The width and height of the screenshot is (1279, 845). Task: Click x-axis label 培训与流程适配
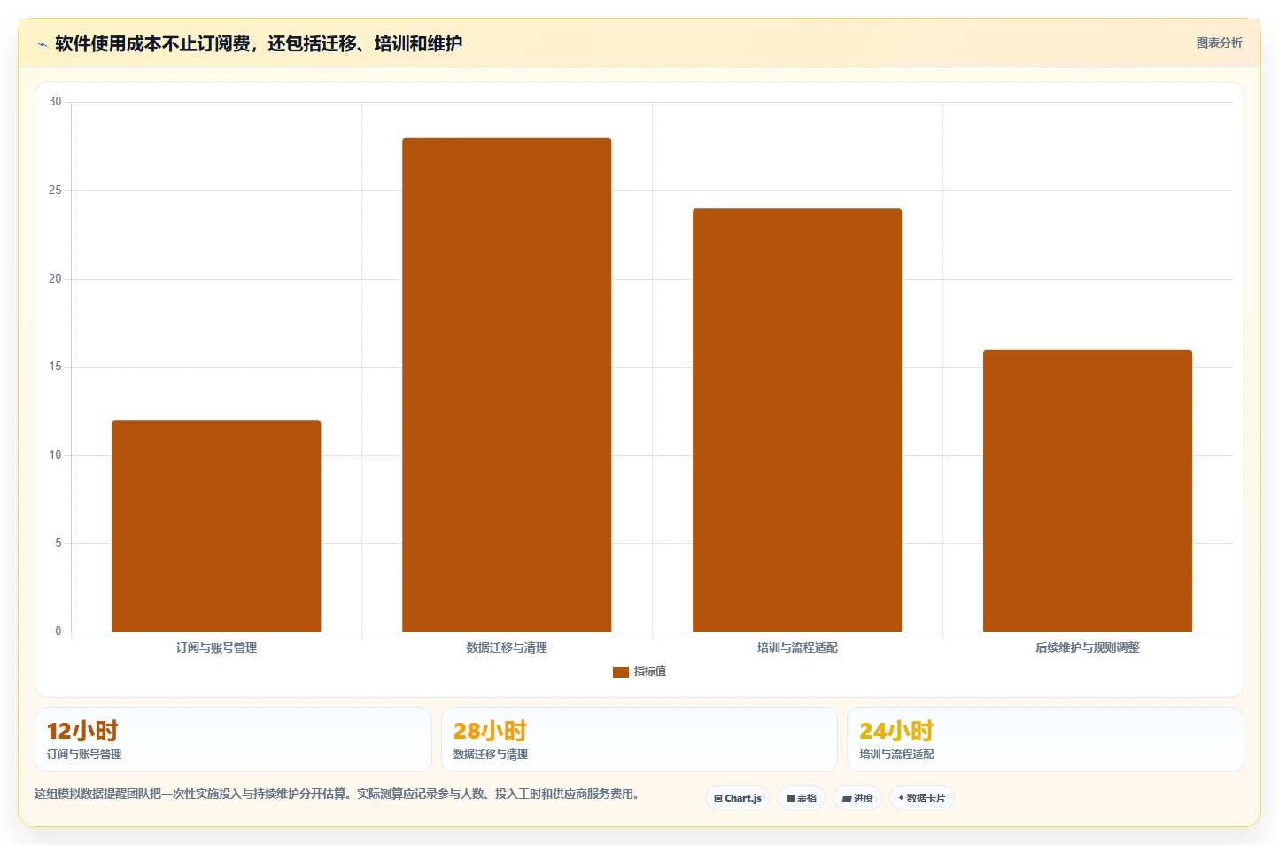point(797,647)
